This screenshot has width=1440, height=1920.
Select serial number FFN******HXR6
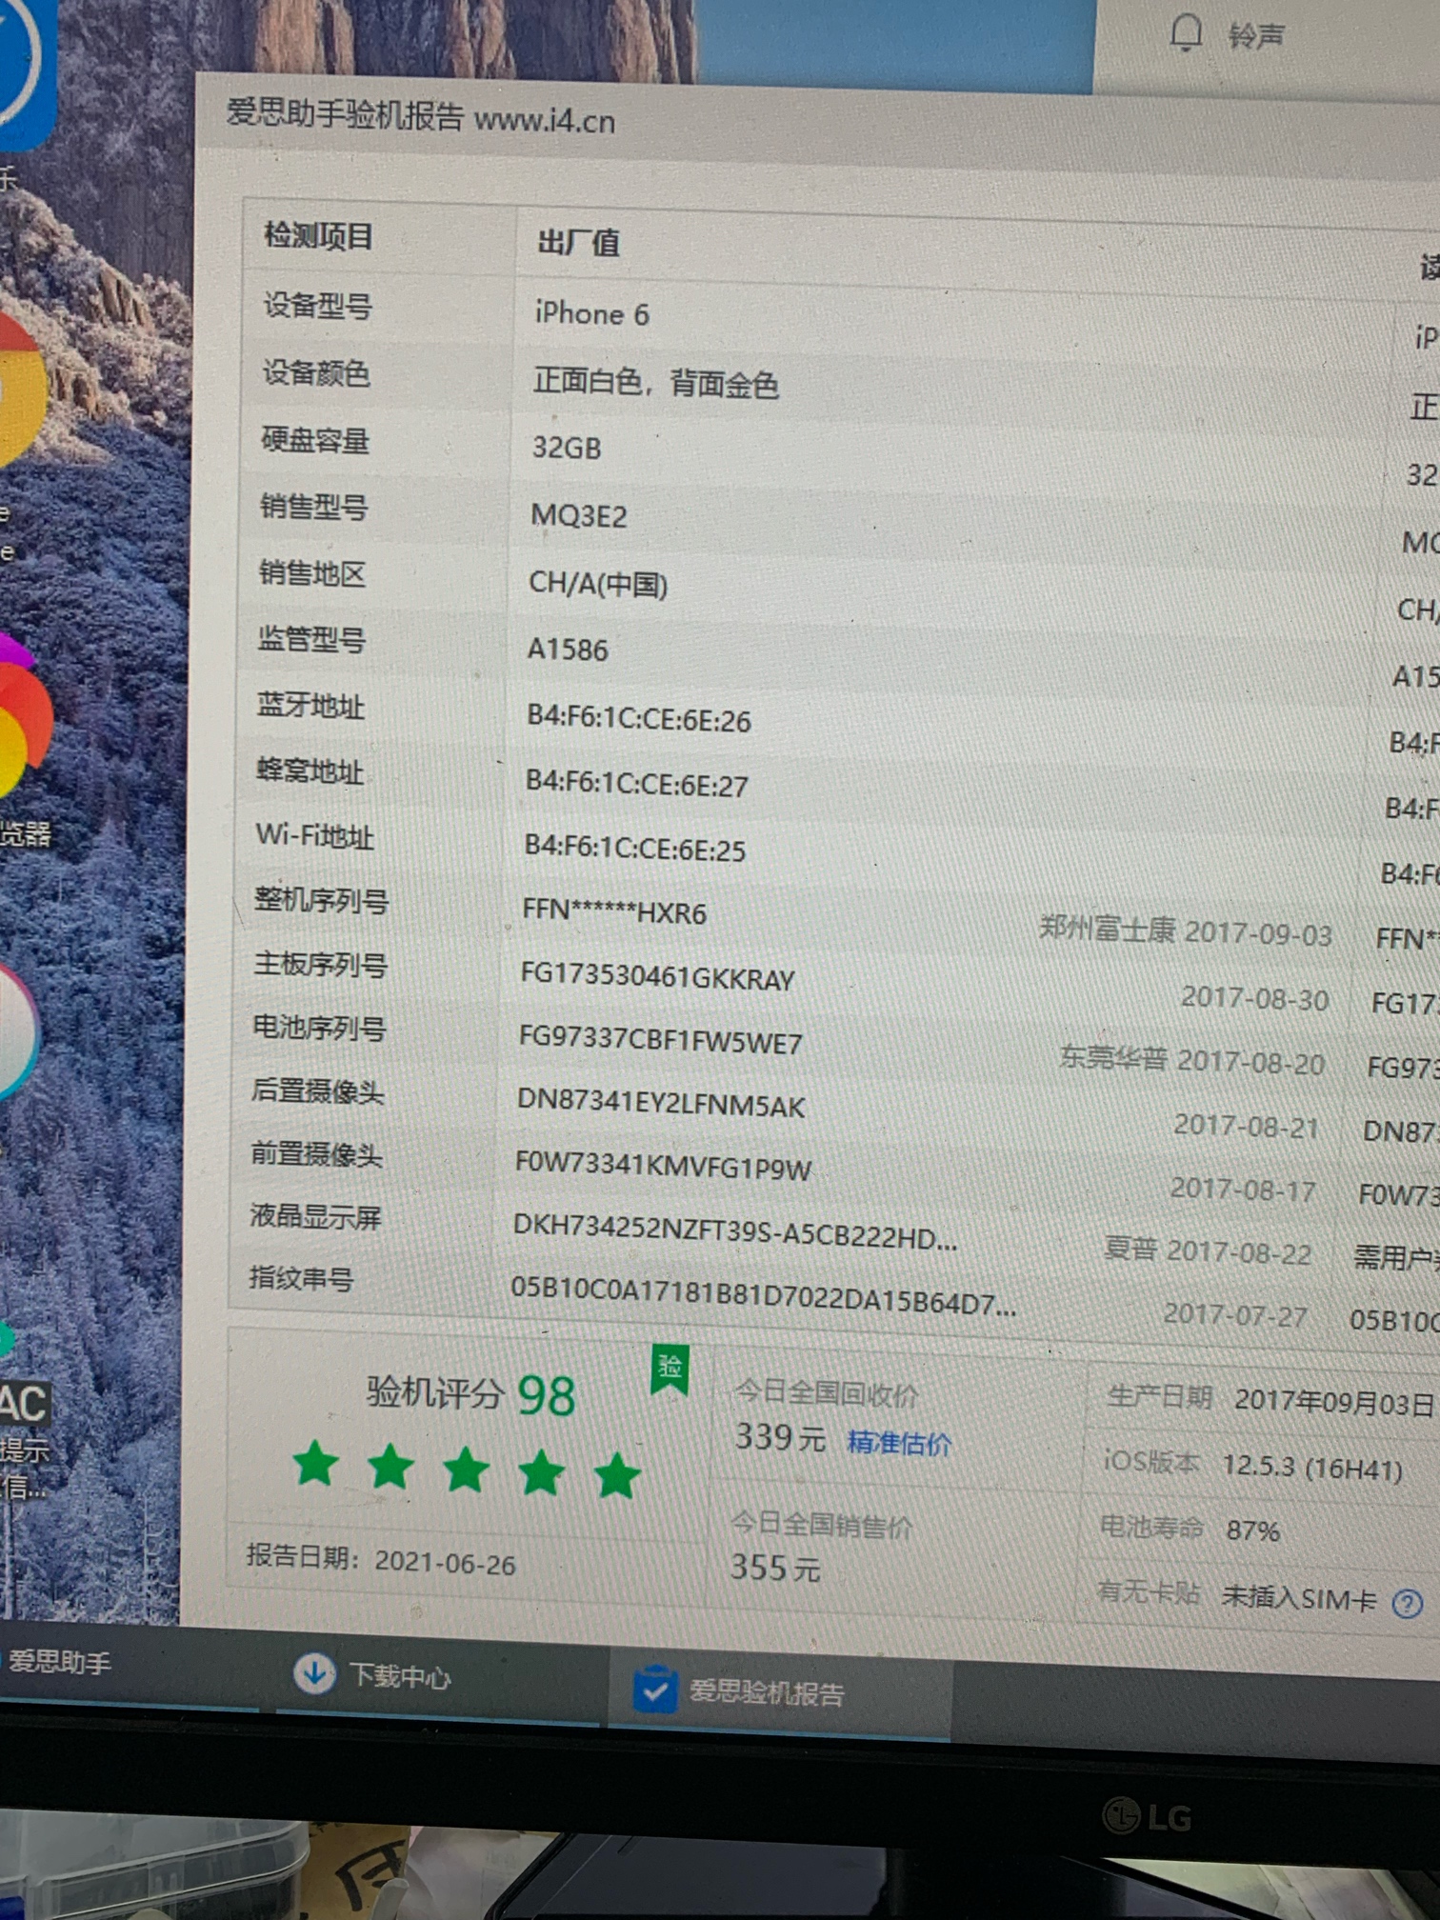614,911
